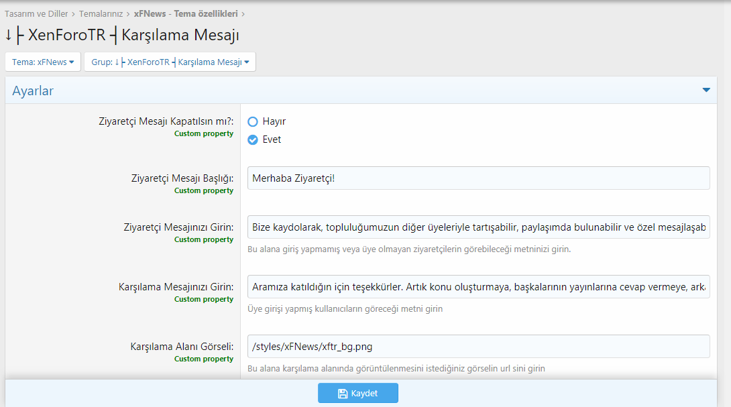Select the Evet radio button
This screenshot has width=731, height=407.
[x=253, y=140]
